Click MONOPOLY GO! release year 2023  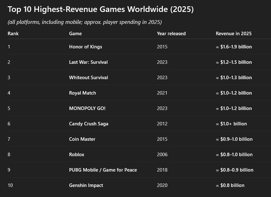coord(162,108)
